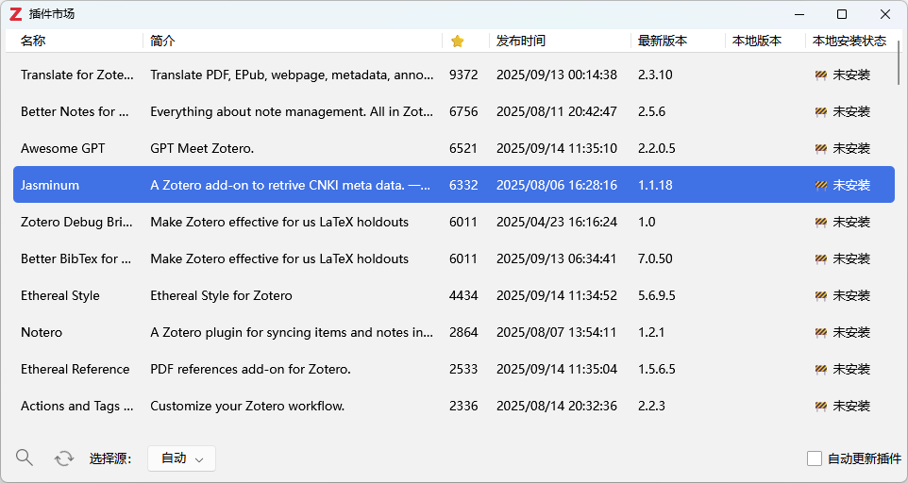Click the version number 2.2.3
Viewport: 908px width, 483px height.
[x=651, y=406]
